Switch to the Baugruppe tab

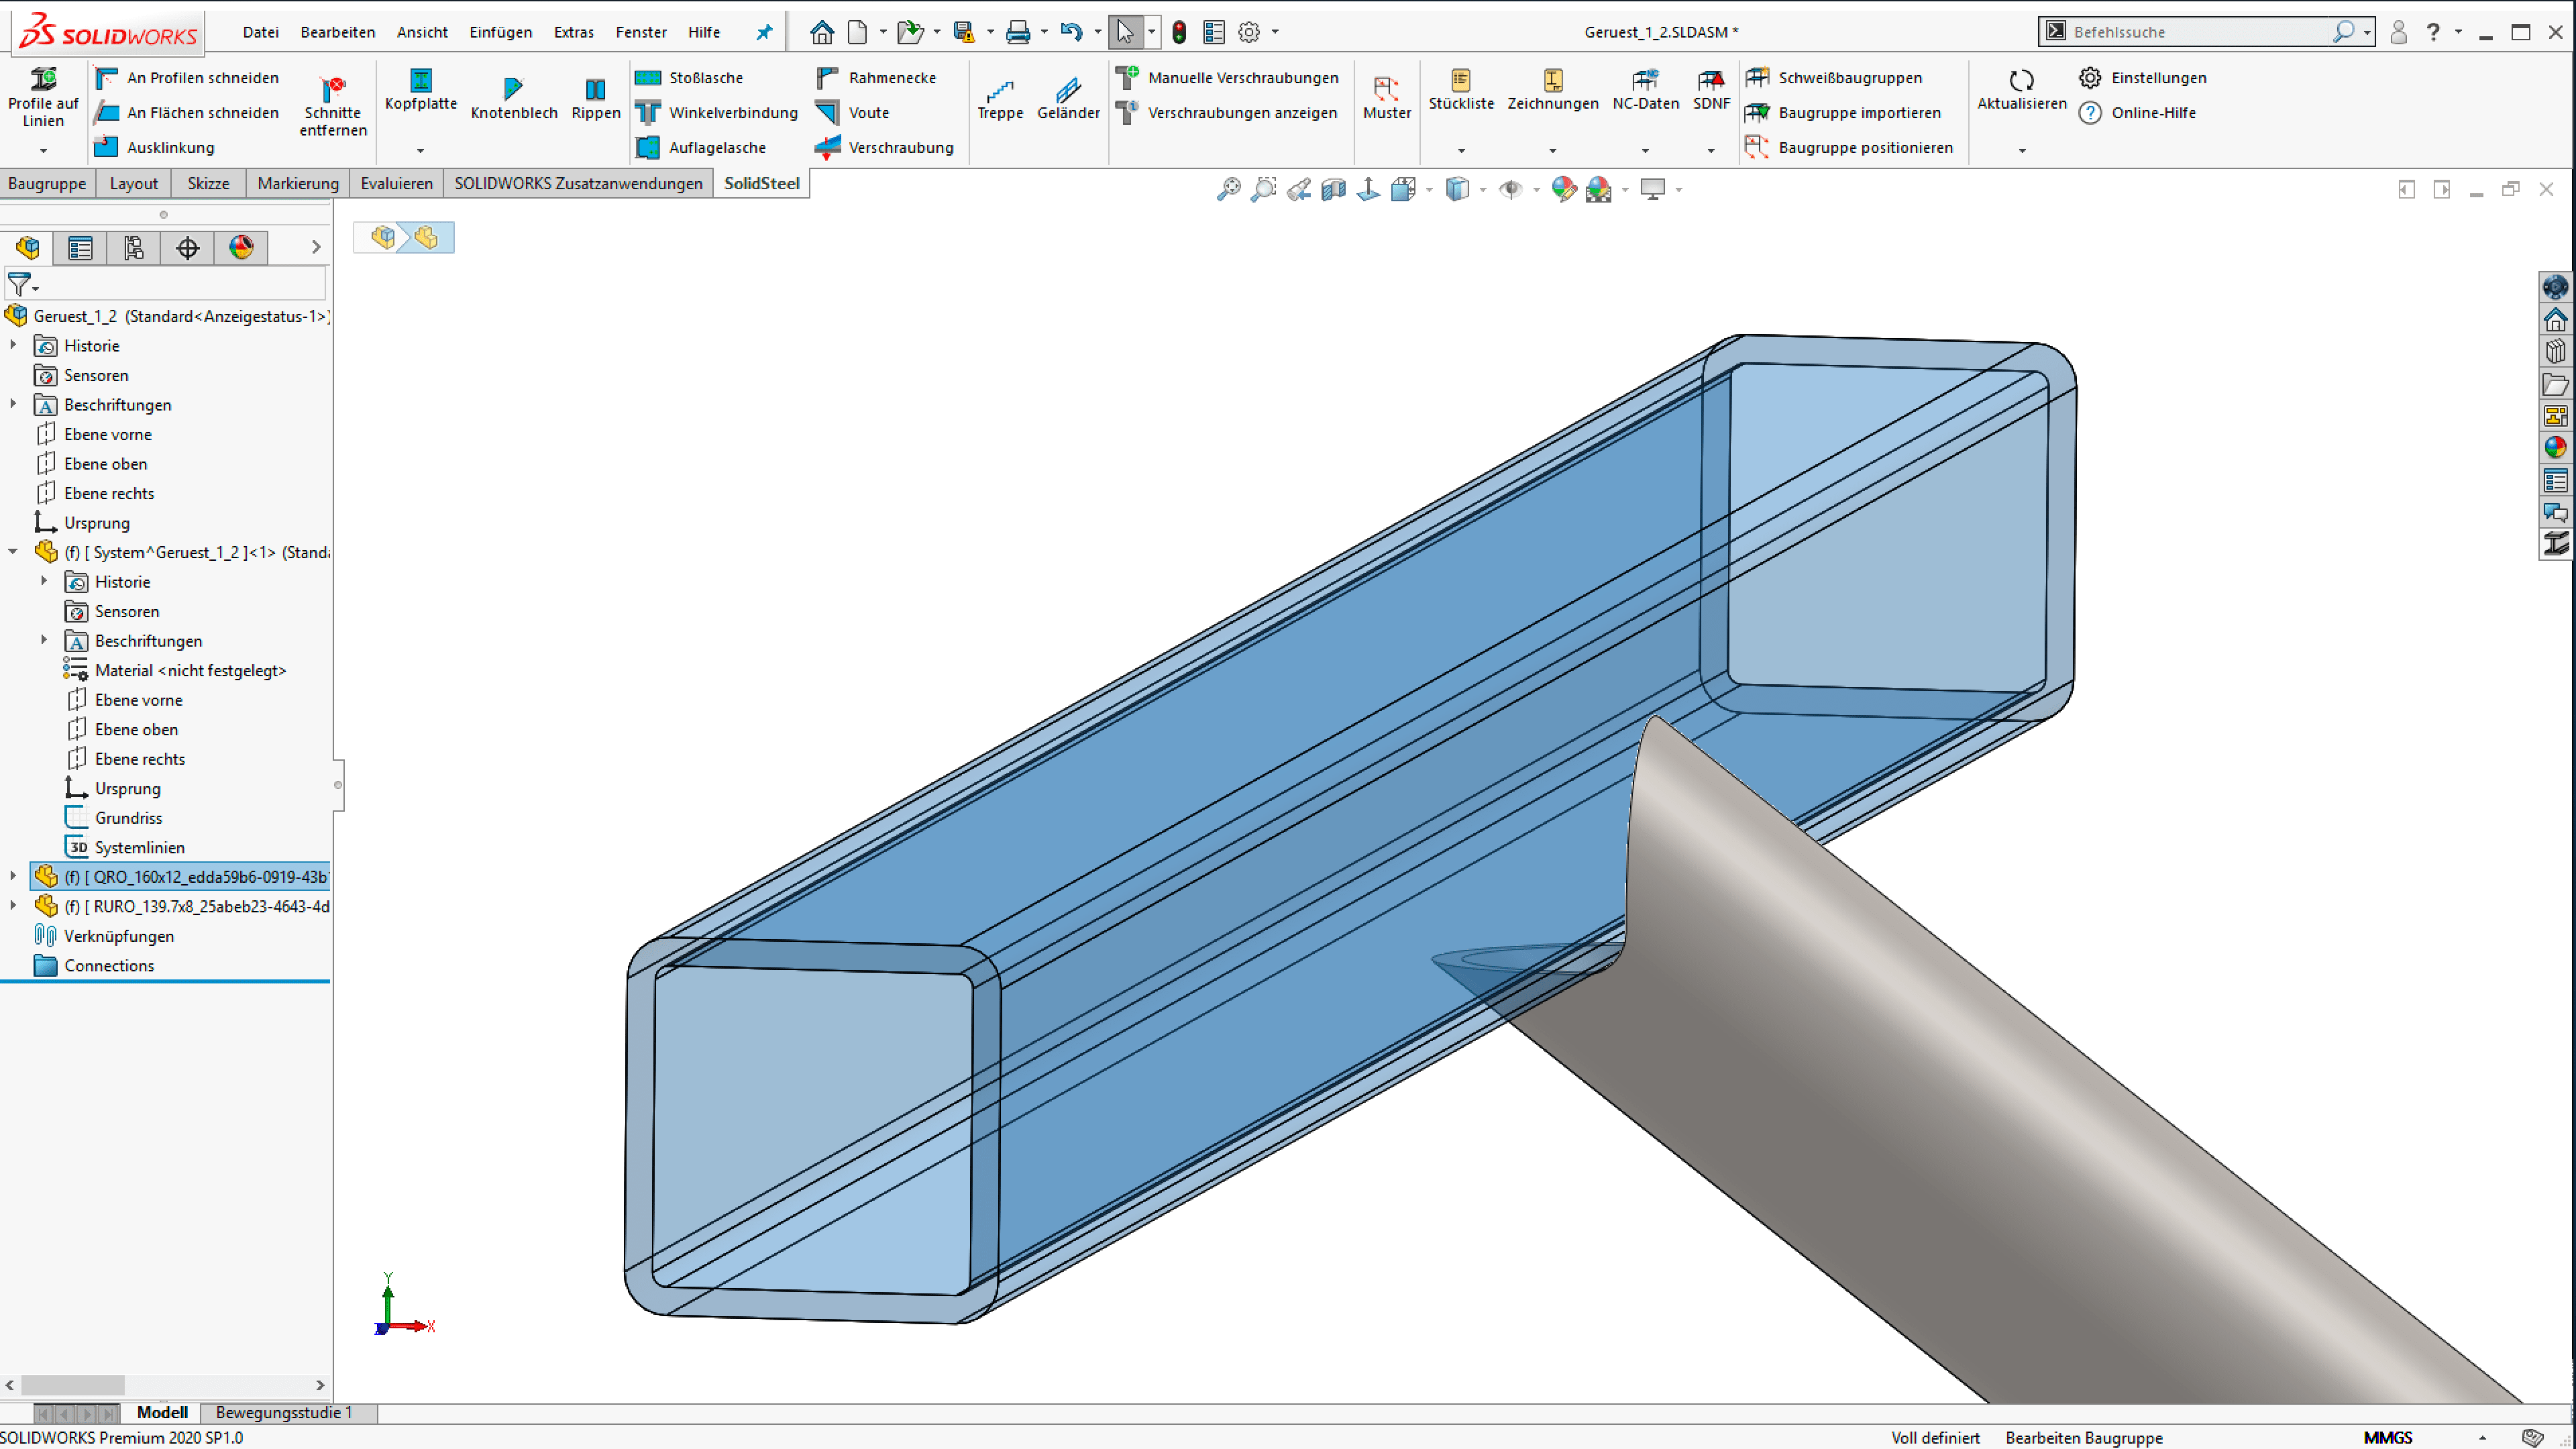(47, 183)
